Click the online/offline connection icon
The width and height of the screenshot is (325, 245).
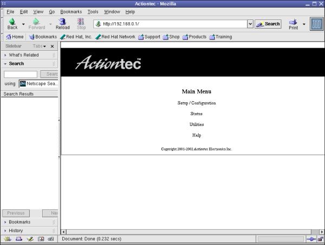[311, 239]
